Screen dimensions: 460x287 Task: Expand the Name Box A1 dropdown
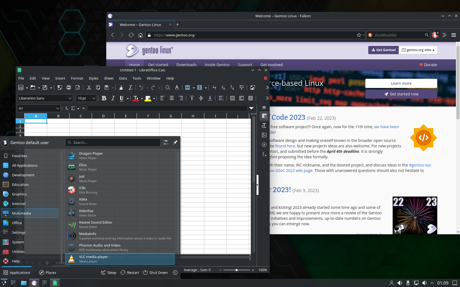58,108
